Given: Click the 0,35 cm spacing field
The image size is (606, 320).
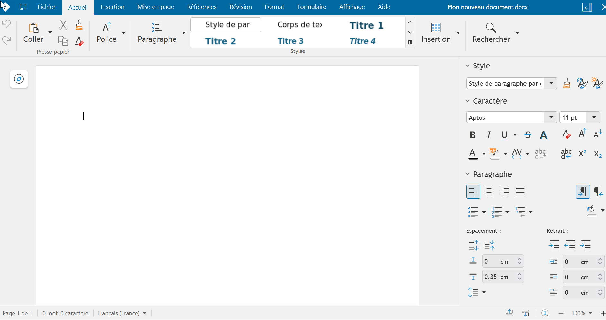Looking at the screenshot, I should [503, 277].
